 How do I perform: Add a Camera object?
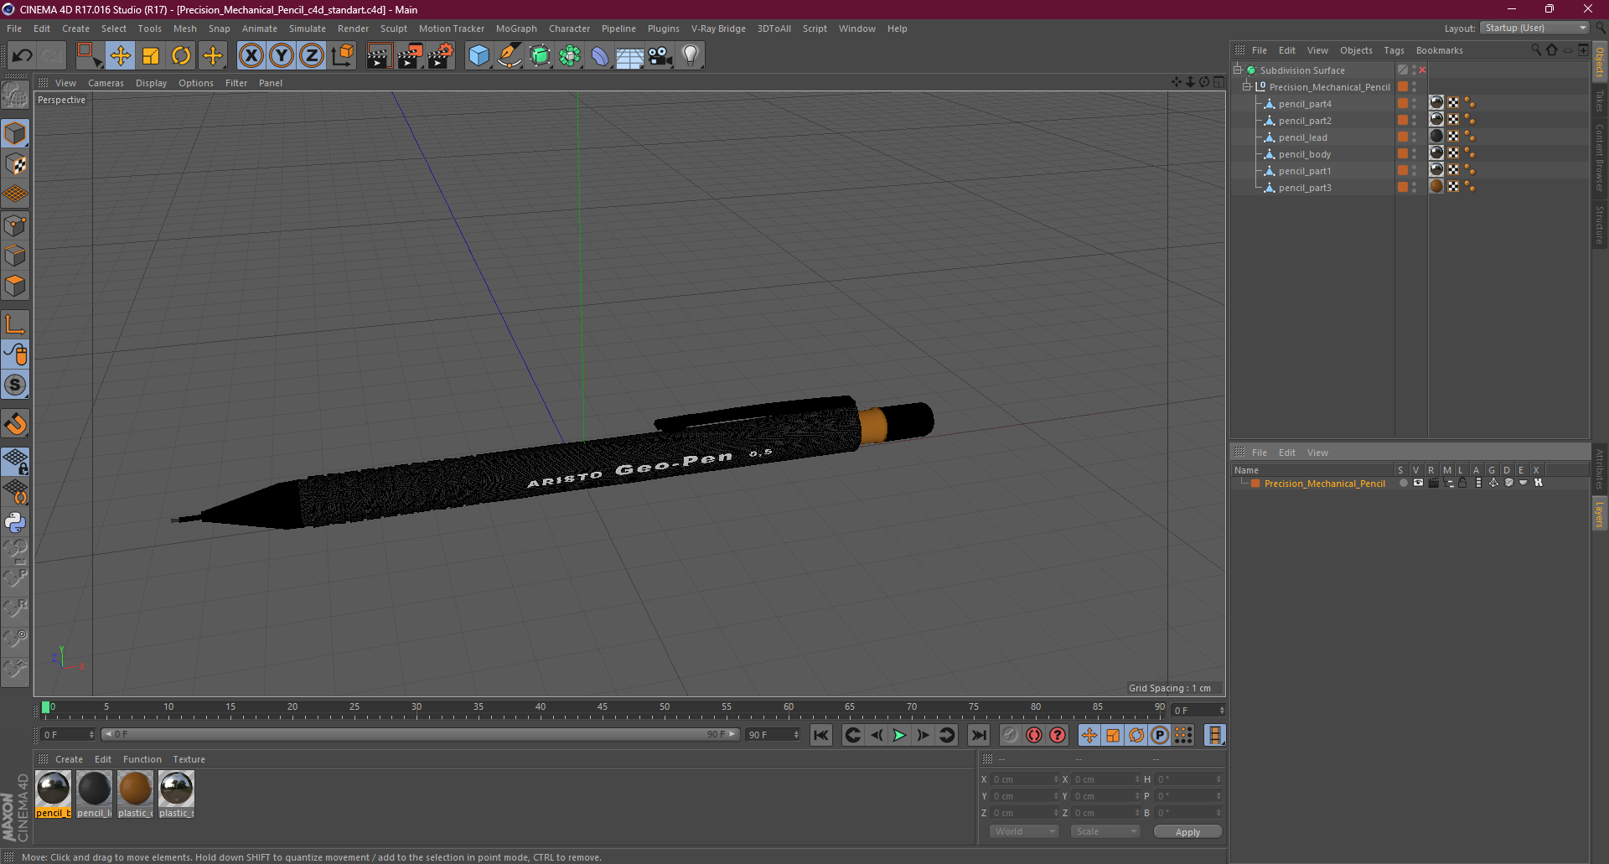pyautogui.click(x=660, y=56)
